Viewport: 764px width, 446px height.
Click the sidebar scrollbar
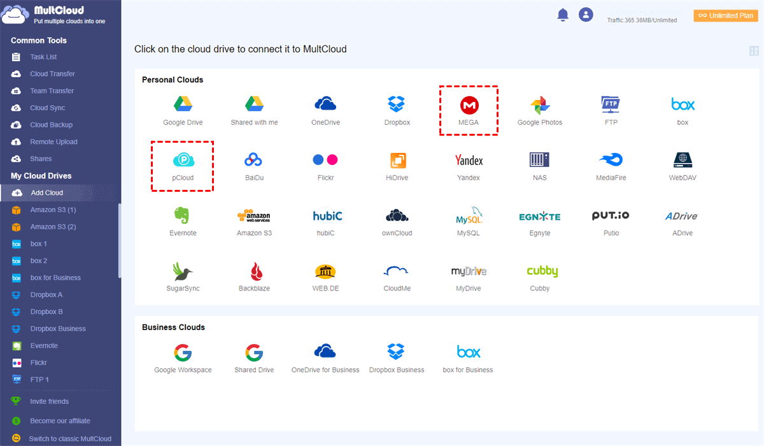(120, 241)
